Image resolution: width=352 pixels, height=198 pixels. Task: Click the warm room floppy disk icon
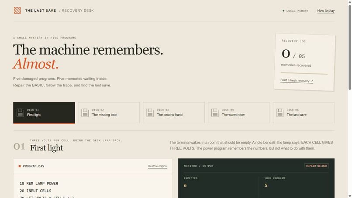pyautogui.click(x=215, y=113)
